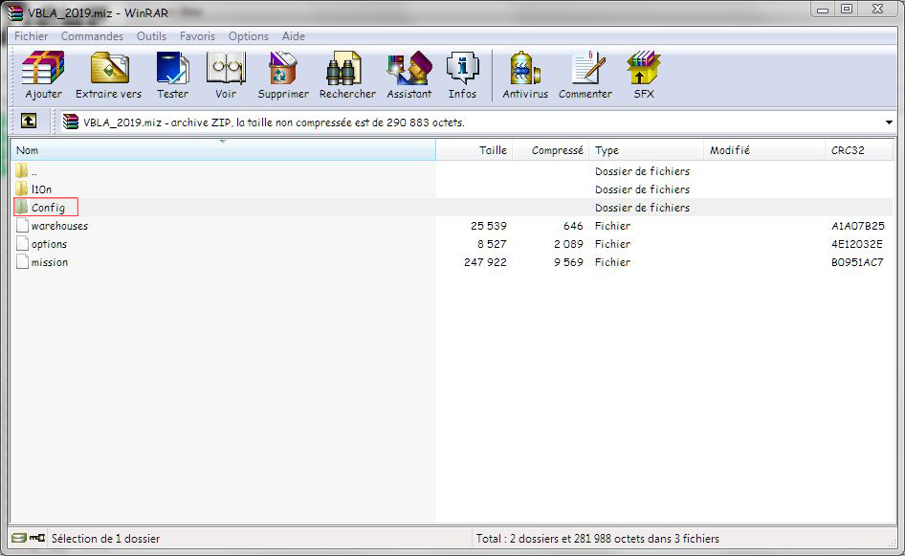Viewport: 905px width, 556px height.
Task: Click the SFX archive icon
Action: (x=644, y=75)
